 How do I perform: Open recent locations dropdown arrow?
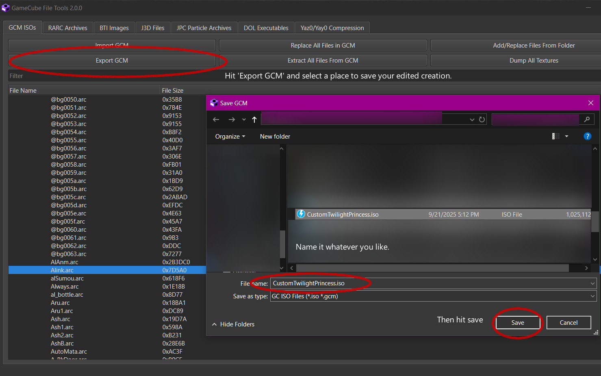click(x=244, y=120)
